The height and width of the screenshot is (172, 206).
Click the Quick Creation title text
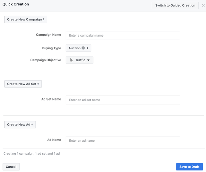16,4
